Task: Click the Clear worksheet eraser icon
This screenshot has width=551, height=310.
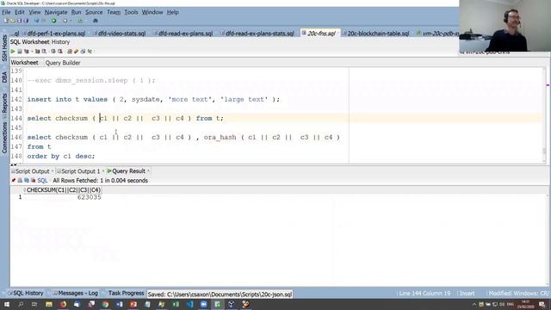Action: click(x=83, y=52)
